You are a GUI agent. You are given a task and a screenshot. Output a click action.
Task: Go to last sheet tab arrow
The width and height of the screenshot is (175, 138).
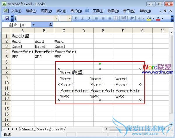click(17, 129)
